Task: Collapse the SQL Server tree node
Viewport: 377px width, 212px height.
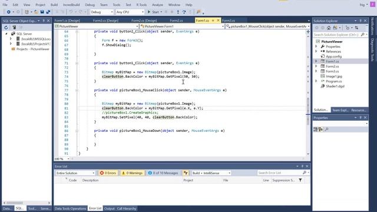Action: coord(6,34)
